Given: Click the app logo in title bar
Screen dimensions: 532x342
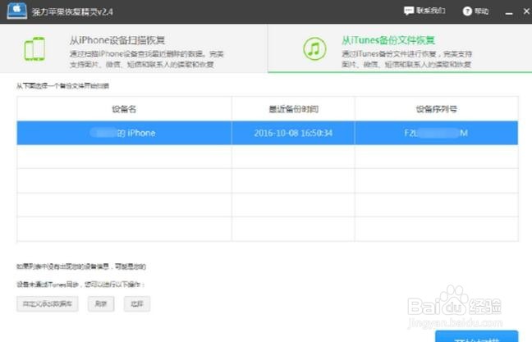Looking at the screenshot, I should click(x=16, y=11).
